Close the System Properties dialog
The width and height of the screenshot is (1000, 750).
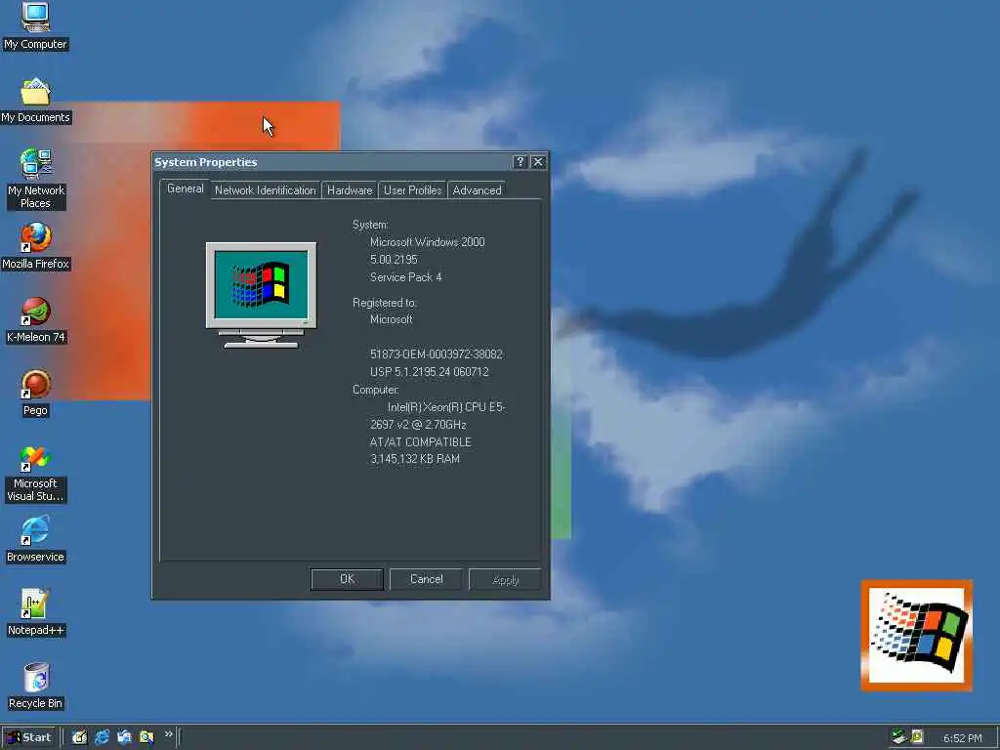538,162
